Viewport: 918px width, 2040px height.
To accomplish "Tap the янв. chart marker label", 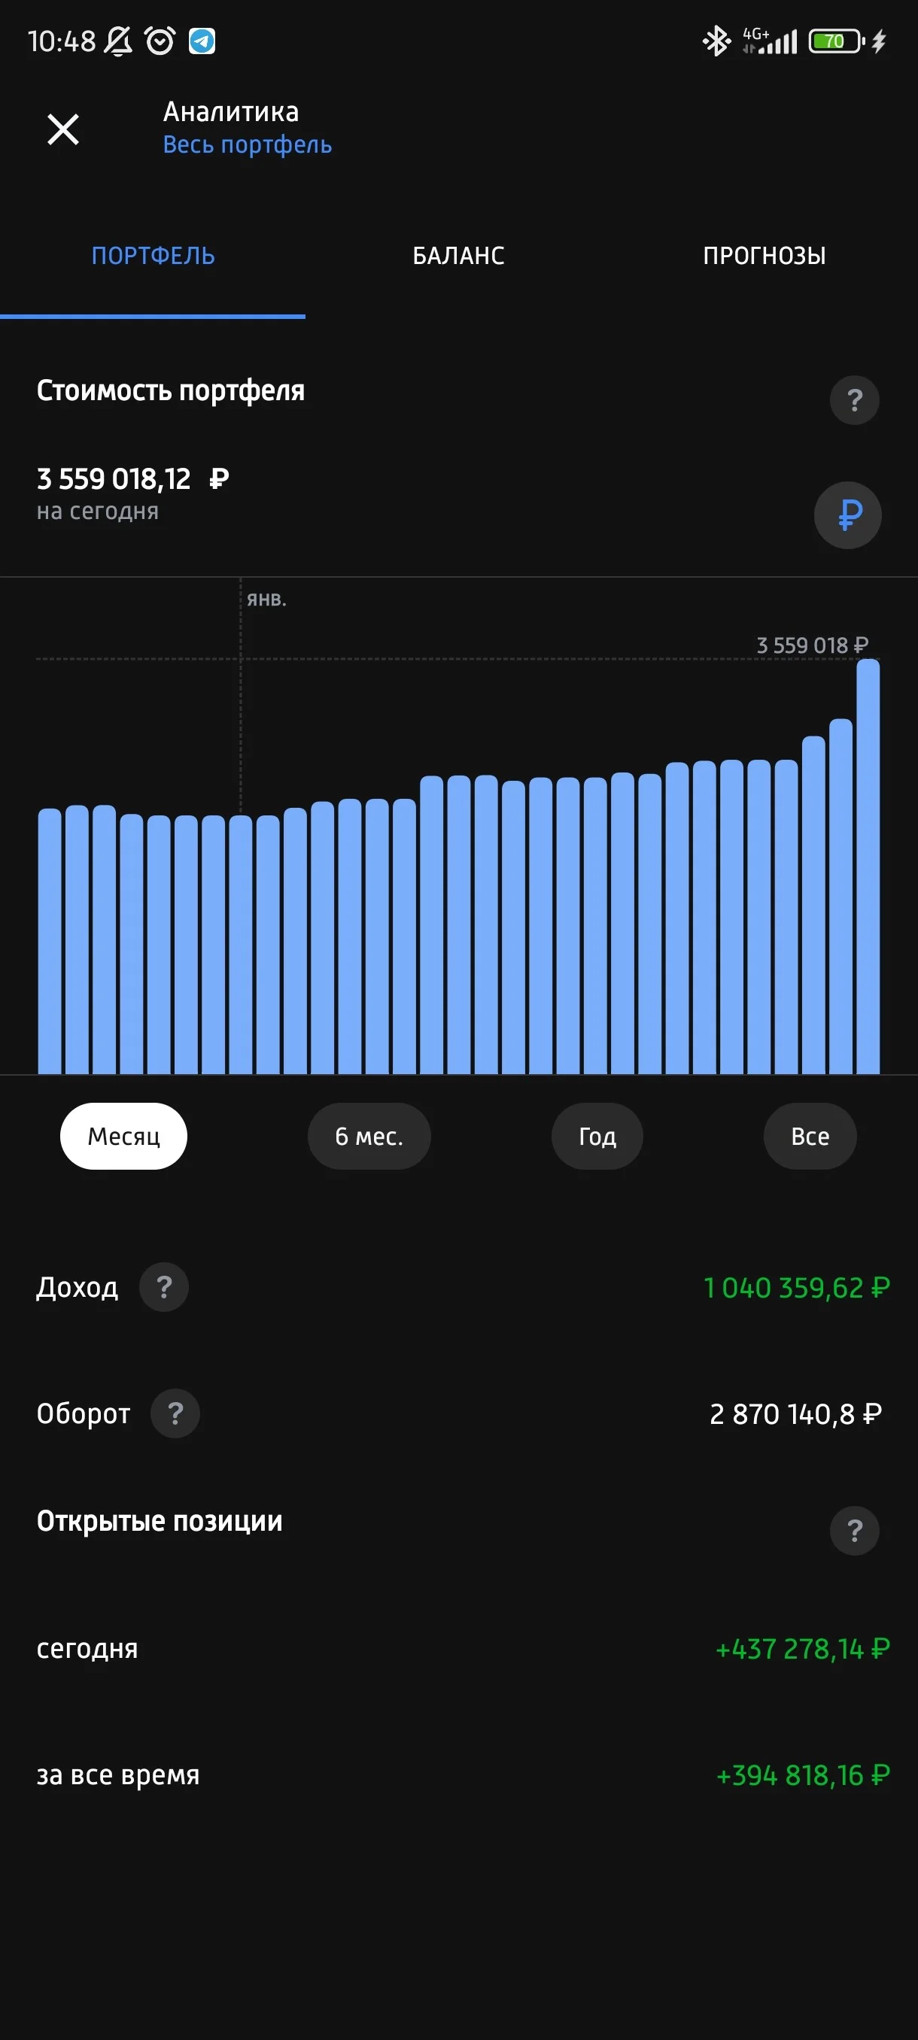I will pyautogui.click(x=266, y=600).
